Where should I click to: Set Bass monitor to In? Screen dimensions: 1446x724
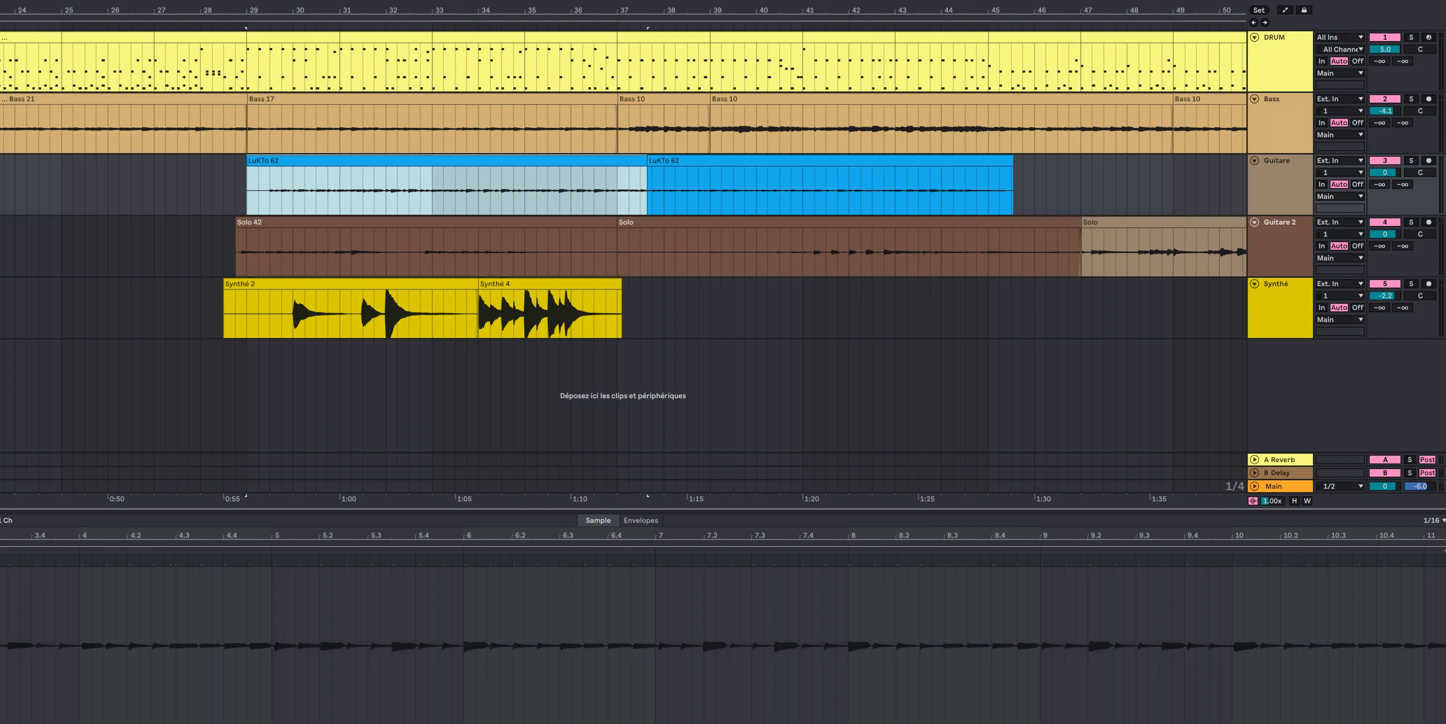point(1321,123)
